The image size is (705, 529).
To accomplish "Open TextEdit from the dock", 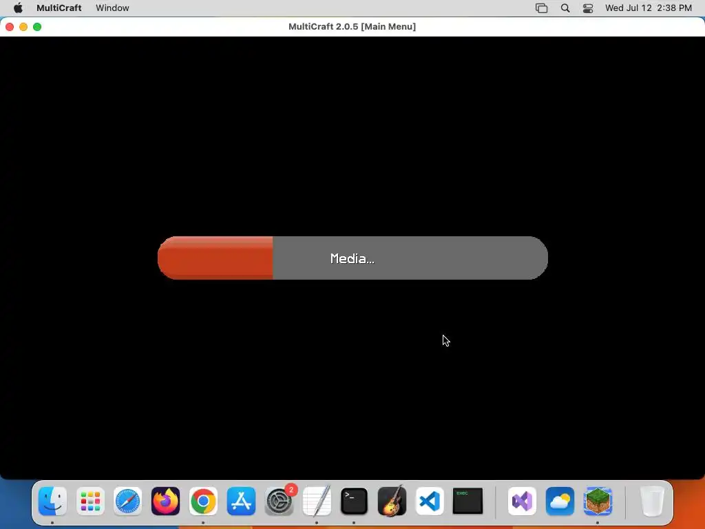I will pos(317,501).
